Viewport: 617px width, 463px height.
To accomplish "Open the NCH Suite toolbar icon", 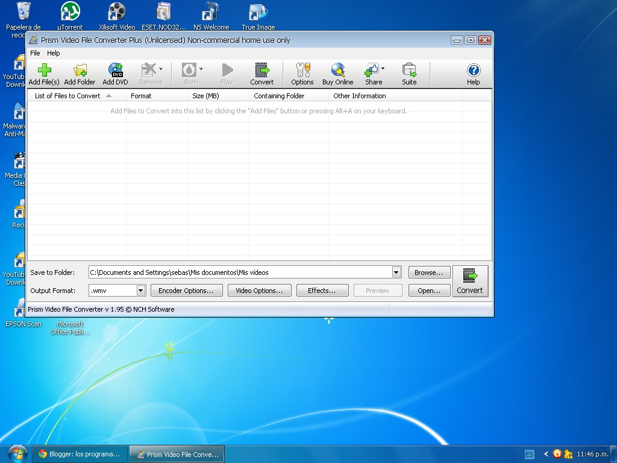I will [x=409, y=74].
